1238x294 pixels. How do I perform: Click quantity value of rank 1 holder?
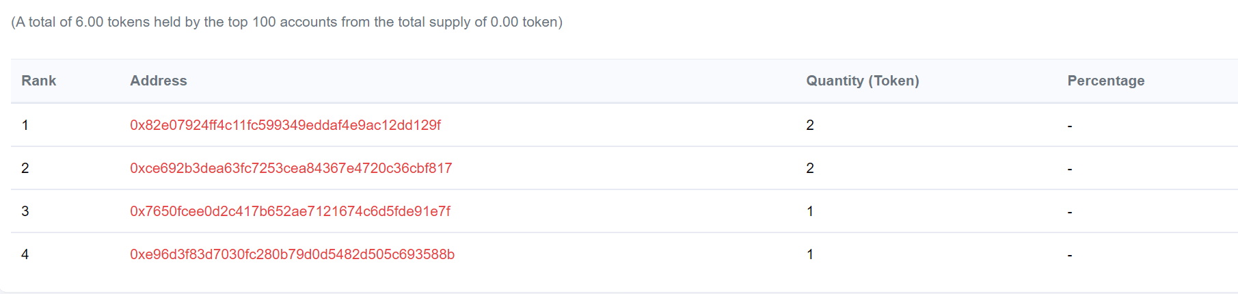(810, 125)
